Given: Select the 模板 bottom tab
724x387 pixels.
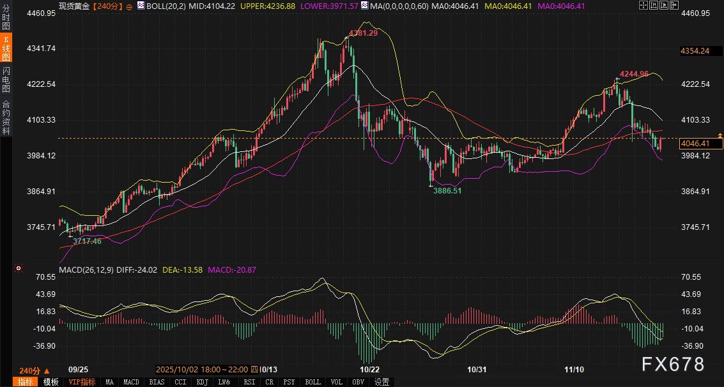Looking at the screenshot, I should tap(50, 382).
